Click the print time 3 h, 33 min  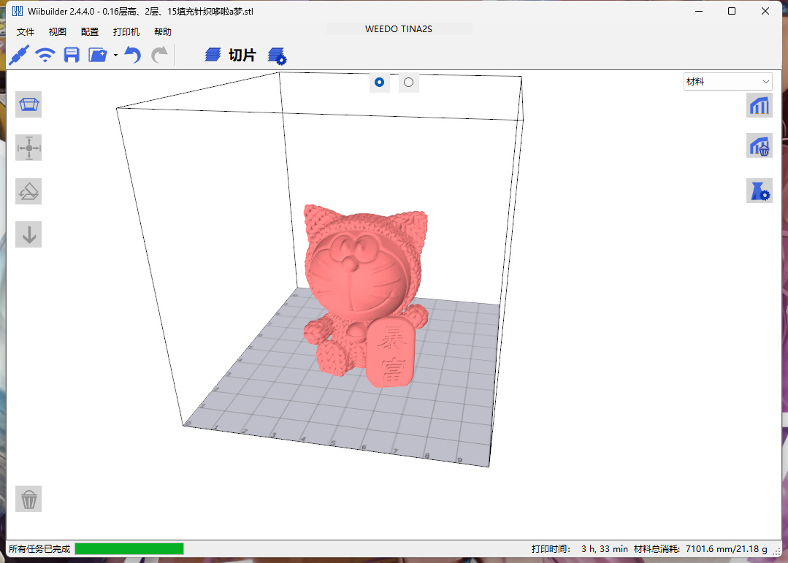pos(605,549)
